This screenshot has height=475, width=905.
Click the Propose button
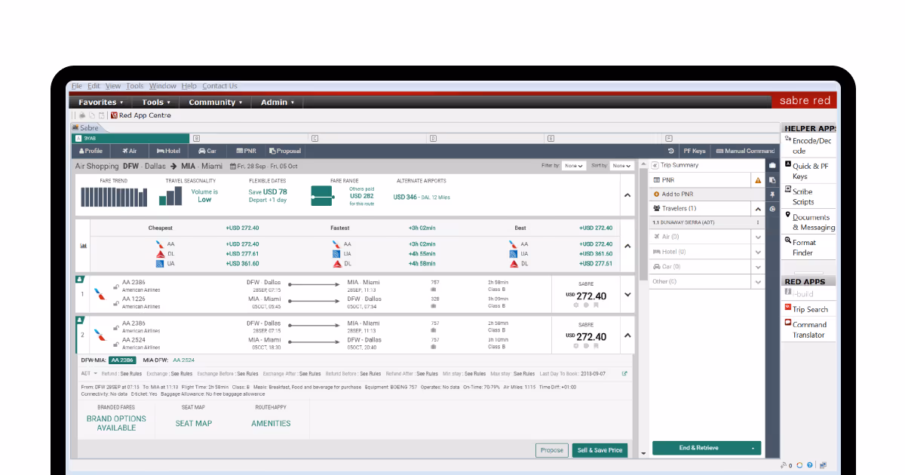click(x=552, y=450)
